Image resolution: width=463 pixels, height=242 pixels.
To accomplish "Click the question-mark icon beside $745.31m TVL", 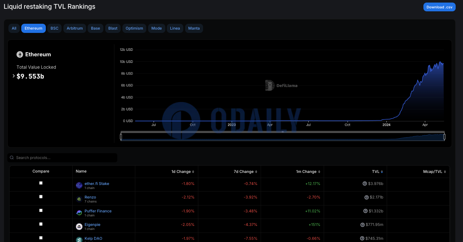I will (362, 238).
